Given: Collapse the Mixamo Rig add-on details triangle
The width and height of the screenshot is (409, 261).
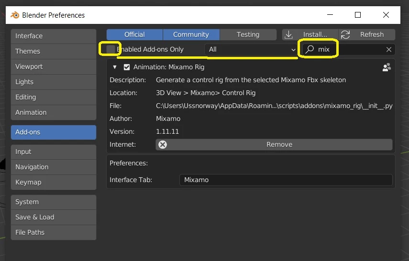Looking at the screenshot, I should [115, 67].
